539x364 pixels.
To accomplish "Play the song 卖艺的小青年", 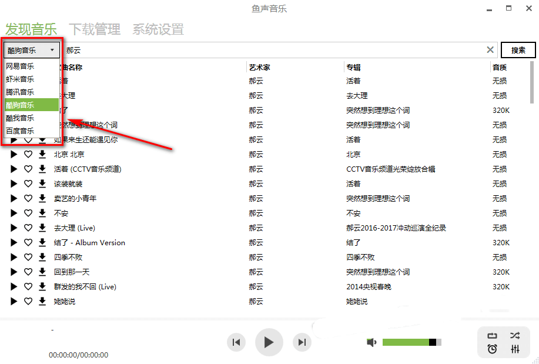I will pos(14,199).
